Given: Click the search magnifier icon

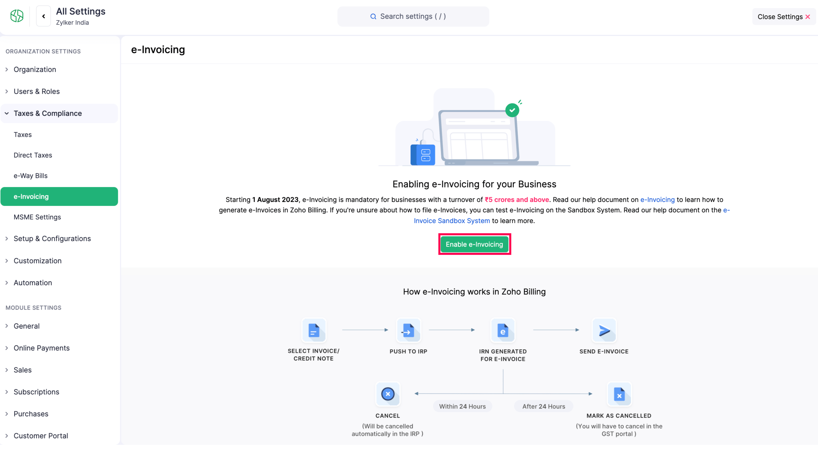Looking at the screenshot, I should pos(373,17).
